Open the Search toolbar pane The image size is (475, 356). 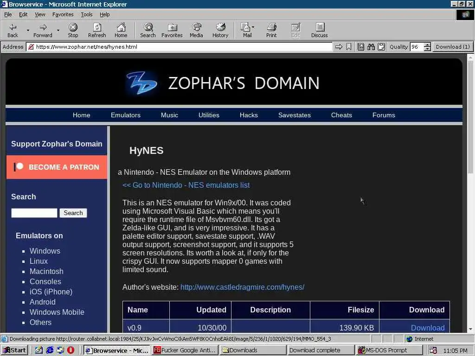click(x=148, y=30)
